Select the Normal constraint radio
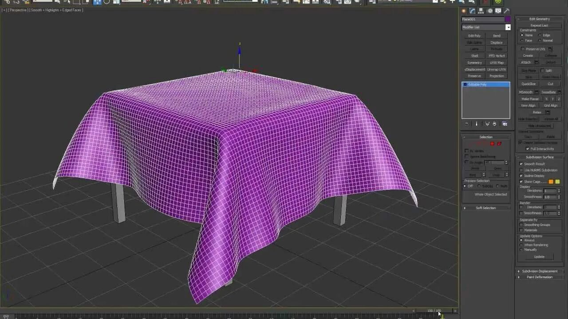 [540, 40]
